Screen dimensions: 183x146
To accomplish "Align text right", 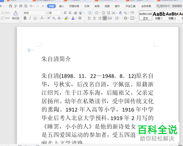I will [100, 18].
